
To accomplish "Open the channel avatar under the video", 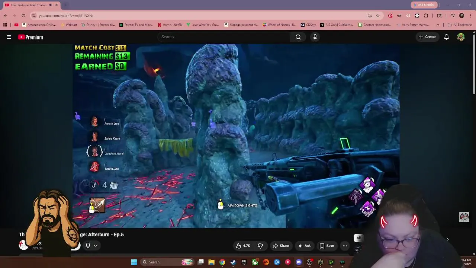I will (x=23, y=245).
